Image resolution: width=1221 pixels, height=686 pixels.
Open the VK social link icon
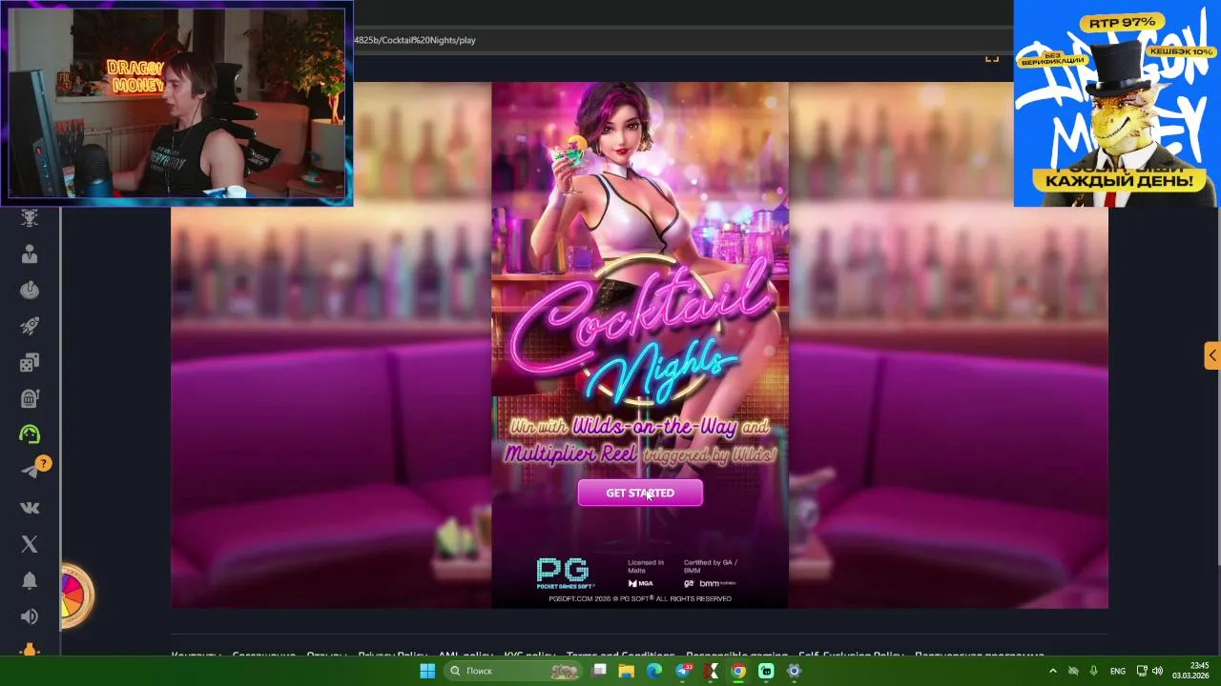30,508
